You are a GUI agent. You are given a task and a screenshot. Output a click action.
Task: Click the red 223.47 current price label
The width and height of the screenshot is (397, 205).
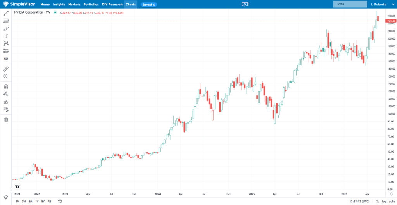391,21
